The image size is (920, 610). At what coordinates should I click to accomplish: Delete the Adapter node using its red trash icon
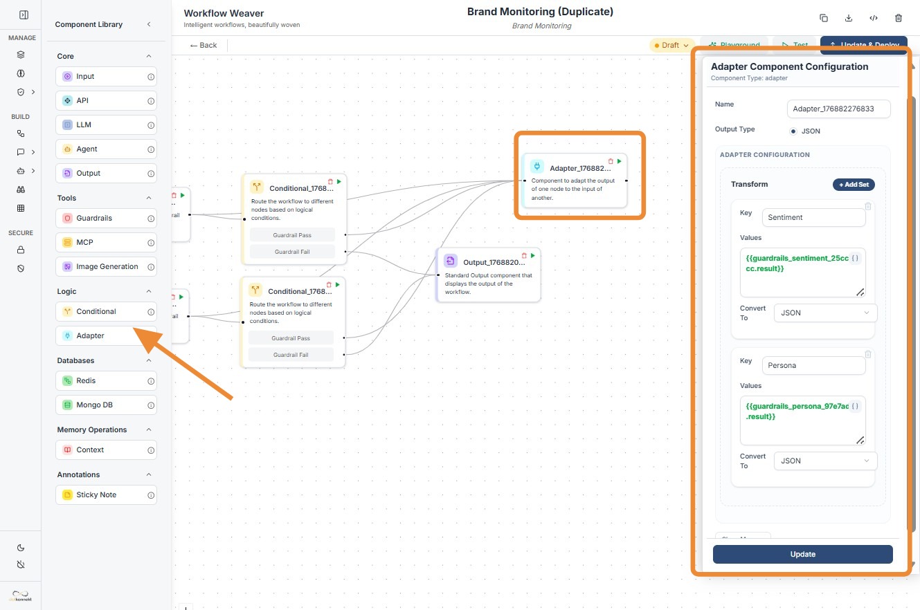coord(611,161)
